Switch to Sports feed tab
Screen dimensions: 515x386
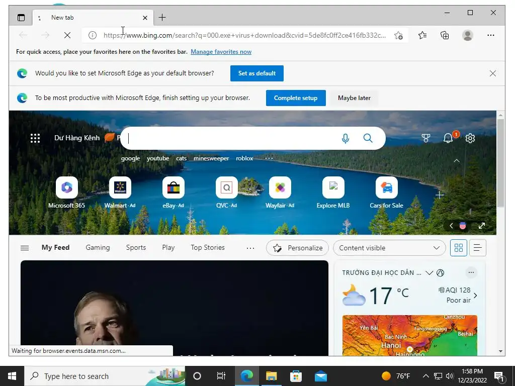tap(136, 247)
